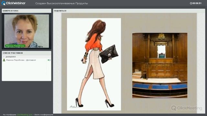Click speaker sound icon next to presenter
The image size is (207, 116).
coord(49,60)
